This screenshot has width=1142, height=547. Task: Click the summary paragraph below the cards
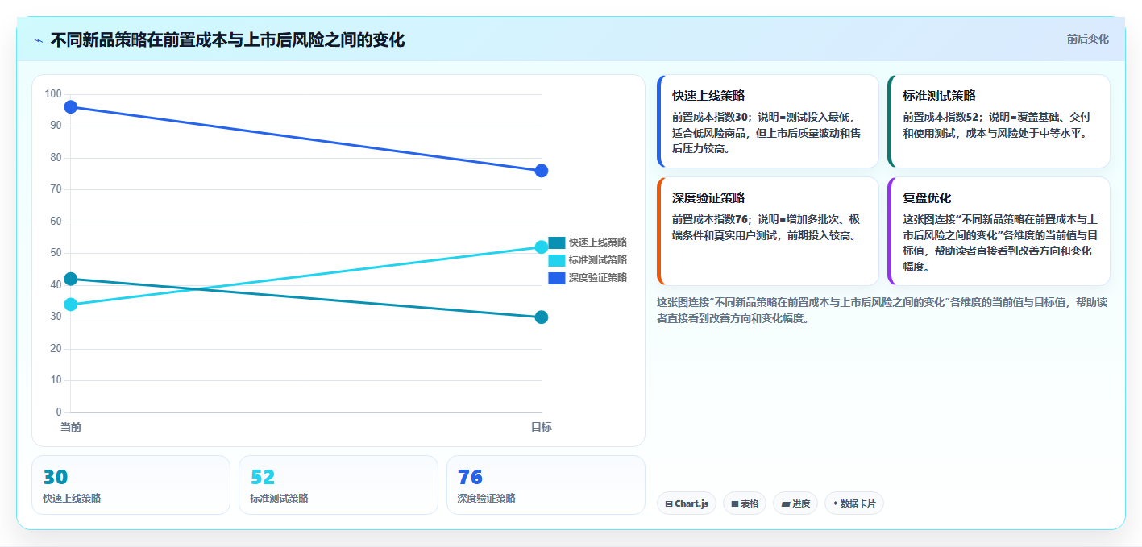882,310
